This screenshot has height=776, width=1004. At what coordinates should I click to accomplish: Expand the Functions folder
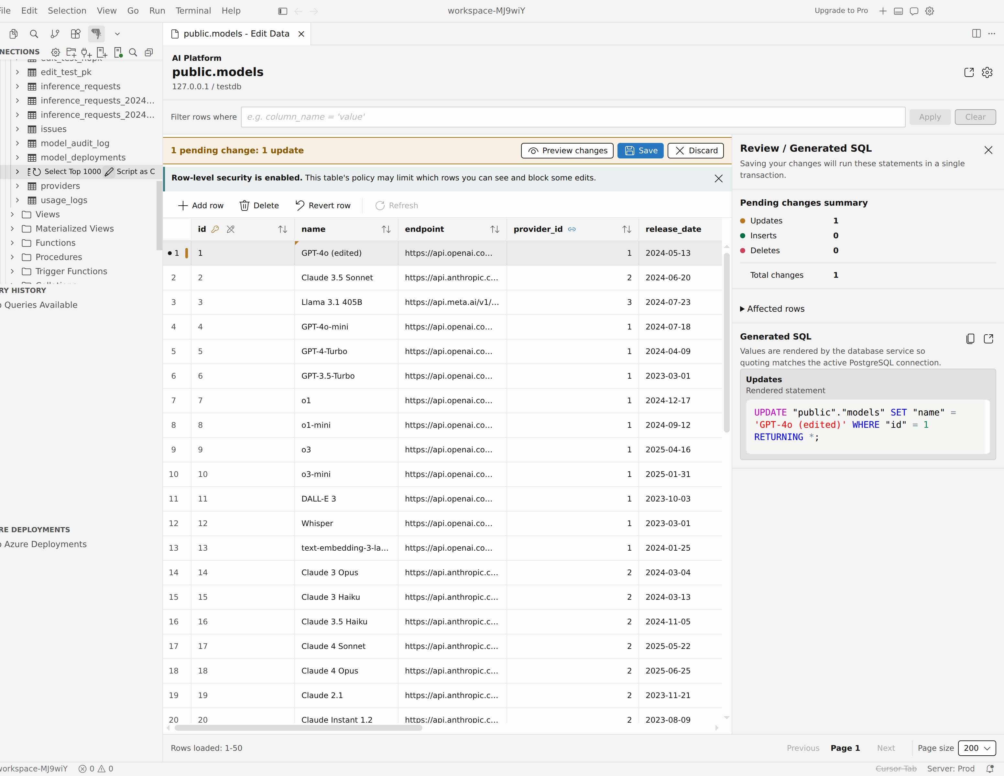point(12,243)
